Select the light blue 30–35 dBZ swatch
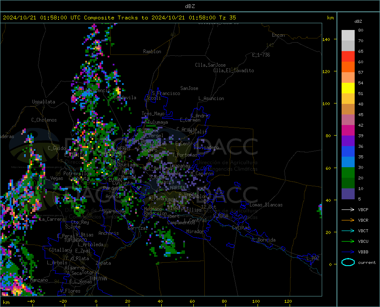 point(348,162)
